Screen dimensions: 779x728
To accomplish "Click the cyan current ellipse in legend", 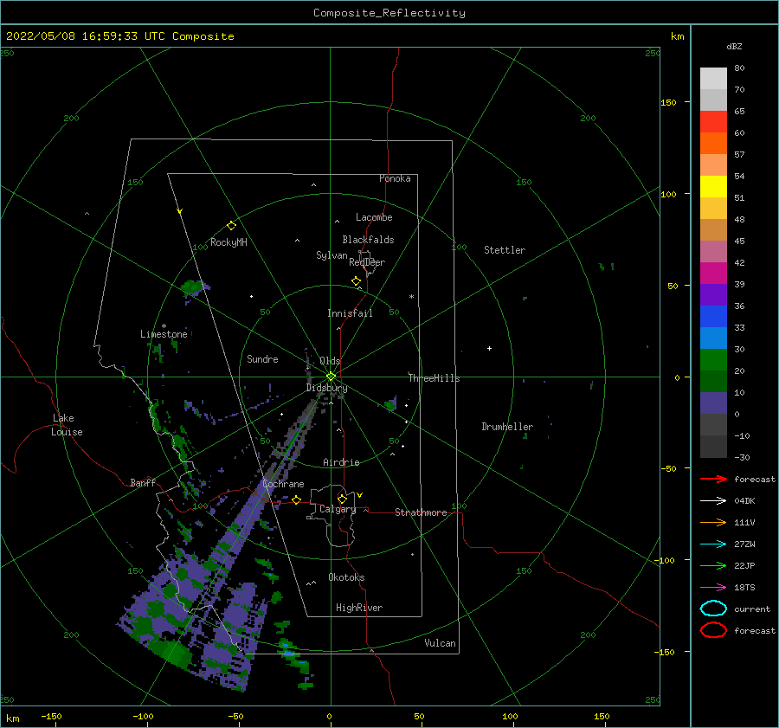I will click(x=713, y=609).
